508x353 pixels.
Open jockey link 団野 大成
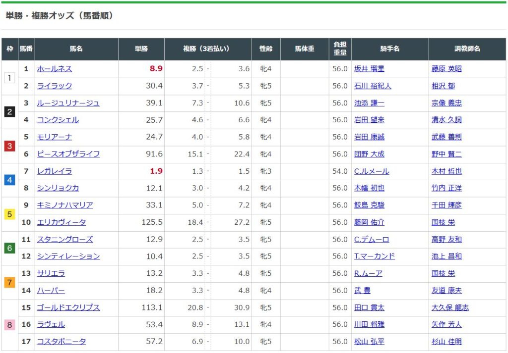tap(369, 154)
